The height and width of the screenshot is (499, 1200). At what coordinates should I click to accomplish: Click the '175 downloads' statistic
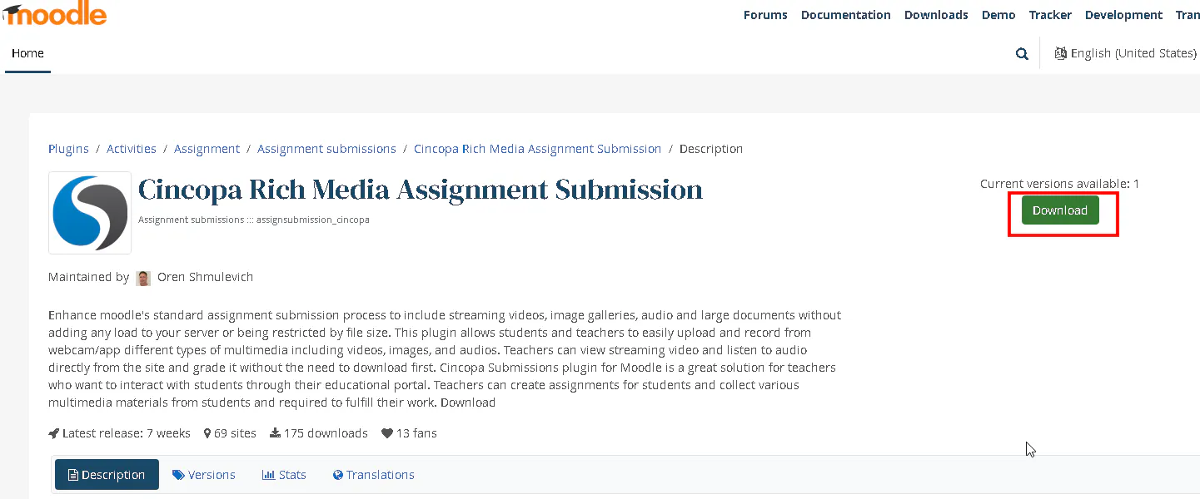[x=318, y=433]
